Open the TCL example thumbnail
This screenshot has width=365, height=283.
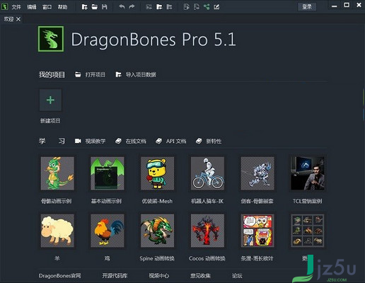pos(308,173)
